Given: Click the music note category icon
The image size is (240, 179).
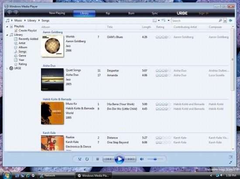Looking at the screenshot, I should click(x=7, y=20).
